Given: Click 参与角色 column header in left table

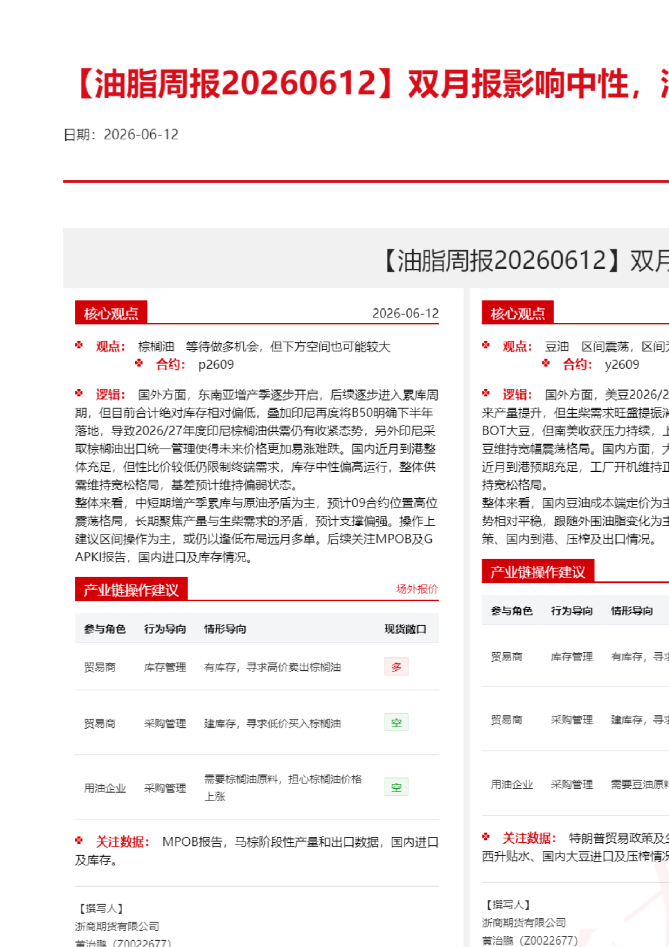Looking at the screenshot, I should tap(105, 629).
